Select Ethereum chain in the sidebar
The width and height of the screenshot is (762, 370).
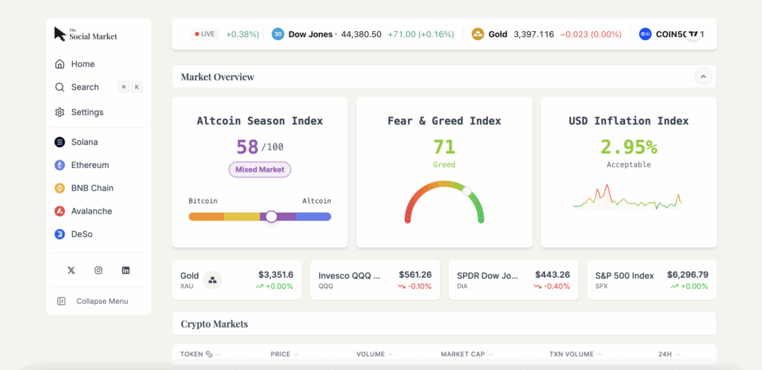(89, 165)
